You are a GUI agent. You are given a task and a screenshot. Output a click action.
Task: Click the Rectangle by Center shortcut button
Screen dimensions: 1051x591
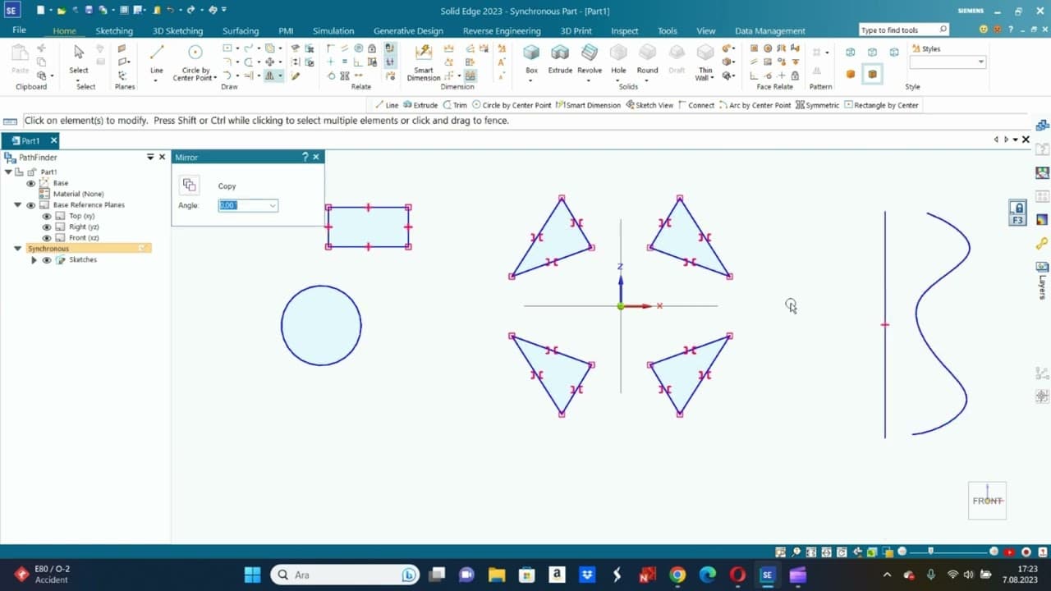click(x=882, y=105)
